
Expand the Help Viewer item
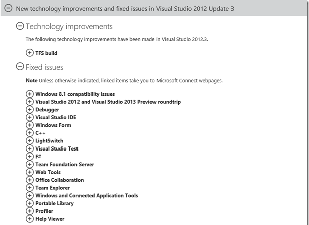click(x=30, y=219)
